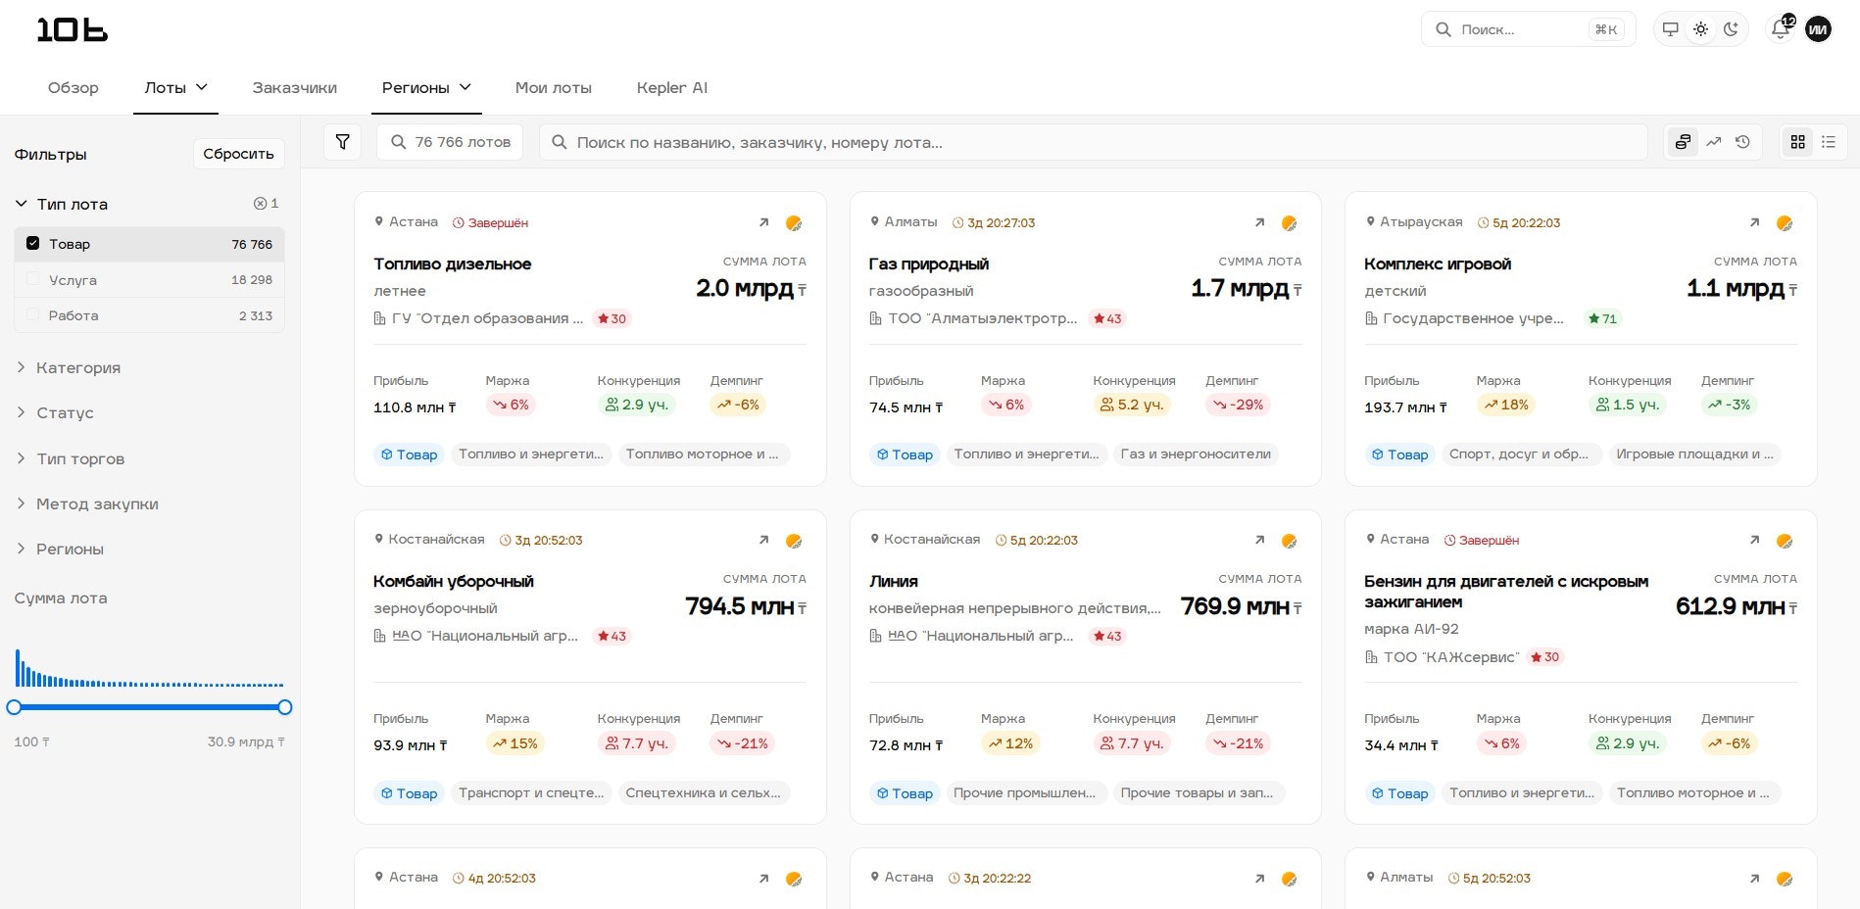Switch to light theme sun icon
Image resolution: width=1860 pixels, height=909 pixels.
click(1701, 29)
